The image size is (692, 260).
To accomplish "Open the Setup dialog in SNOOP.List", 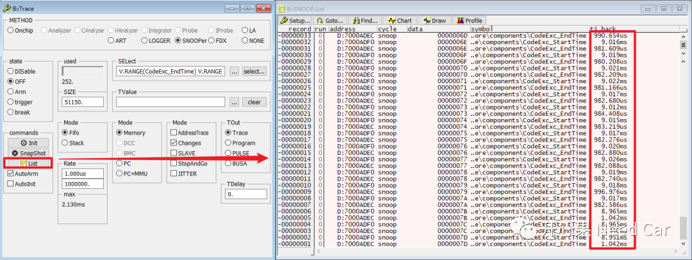I will pyautogui.click(x=295, y=20).
